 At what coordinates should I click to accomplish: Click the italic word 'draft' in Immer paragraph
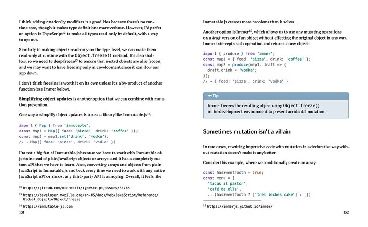tap(216, 38)
